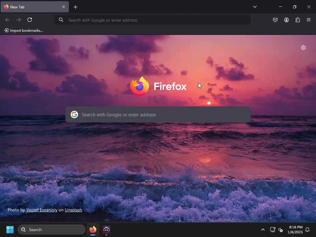Screen dimensions: 316x237
Task: Open the Unsplash link
Action: click(73, 210)
